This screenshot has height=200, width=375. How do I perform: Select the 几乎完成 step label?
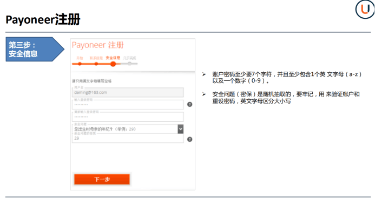coord(129,58)
